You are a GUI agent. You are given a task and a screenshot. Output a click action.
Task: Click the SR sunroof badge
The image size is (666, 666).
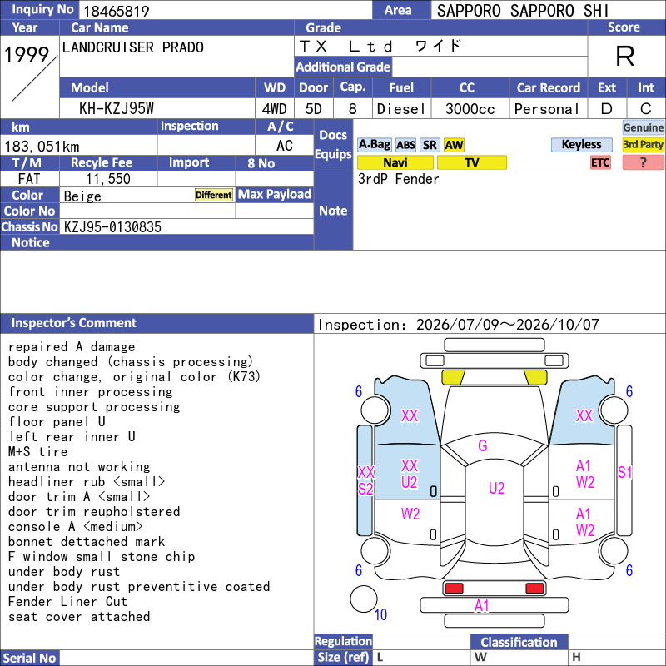pos(430,145)
